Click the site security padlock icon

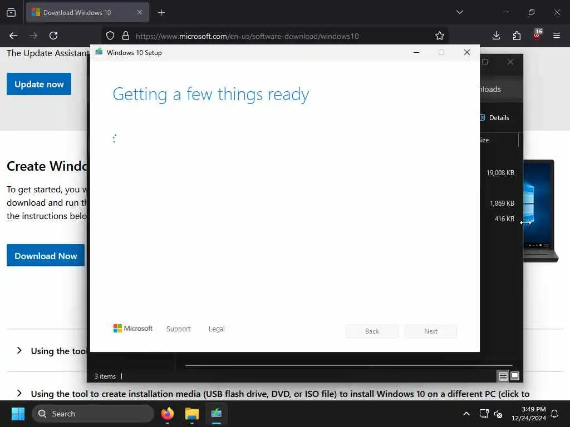pyautogui.click(x=126, y=36)
